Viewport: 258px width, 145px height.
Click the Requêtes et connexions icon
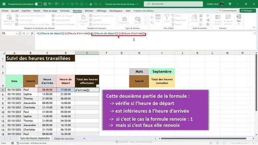pyautogui.click(x=90, y=16)
